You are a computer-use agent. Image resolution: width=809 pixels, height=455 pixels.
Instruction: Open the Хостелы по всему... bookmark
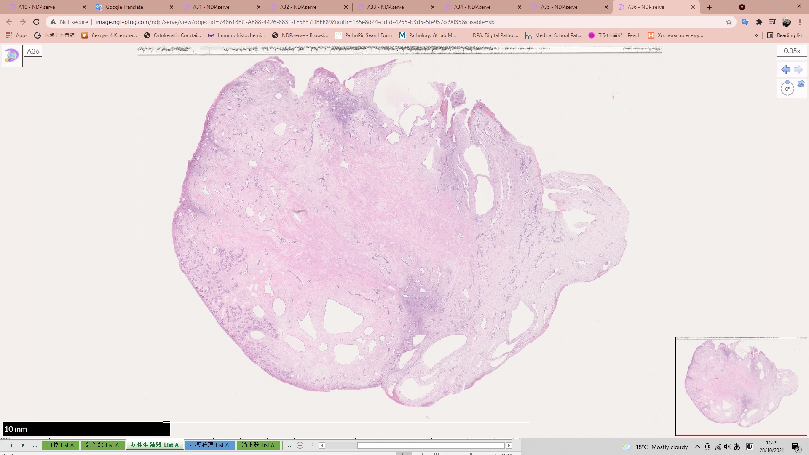coord(675,35)
